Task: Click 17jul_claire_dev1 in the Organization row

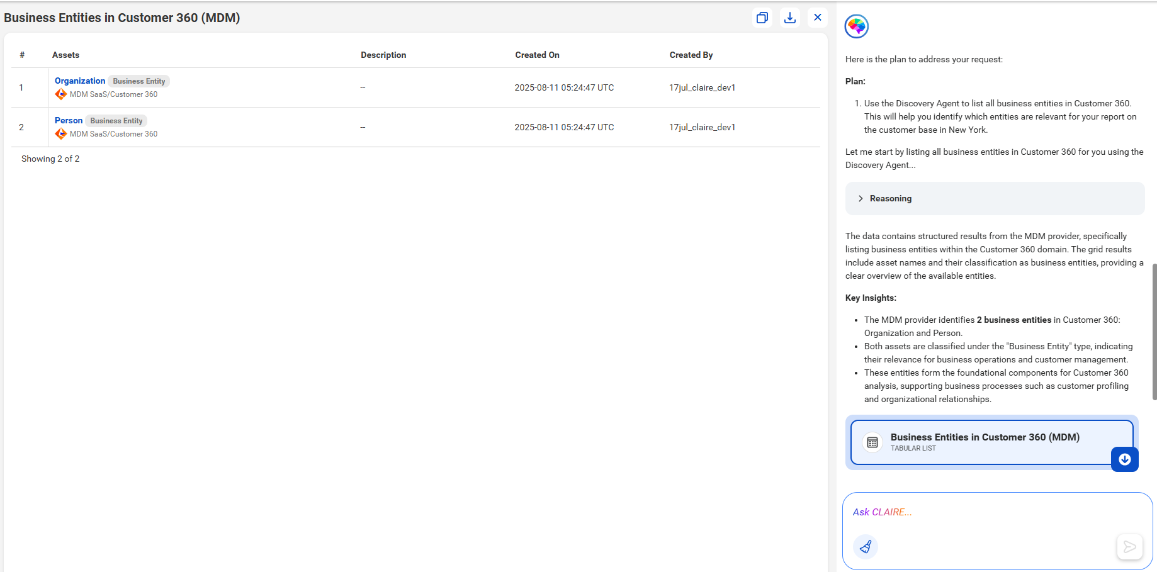Action: [x=703, y=87]
